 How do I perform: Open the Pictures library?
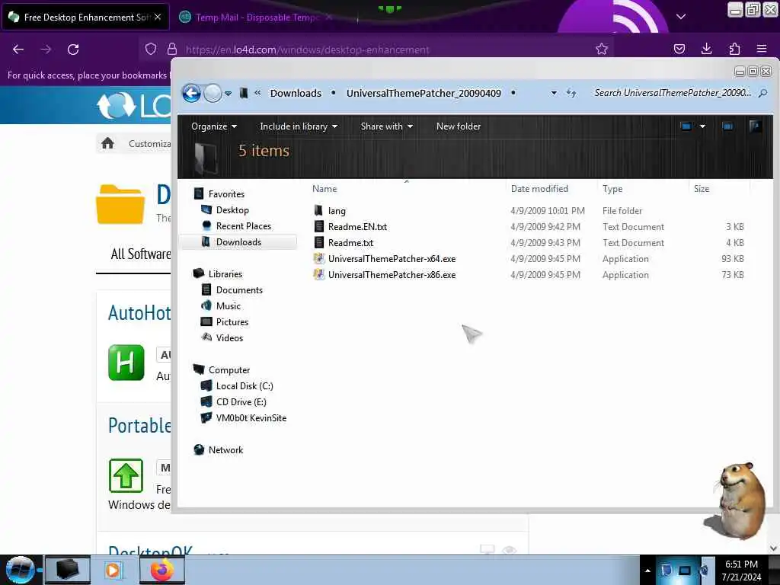232,322
